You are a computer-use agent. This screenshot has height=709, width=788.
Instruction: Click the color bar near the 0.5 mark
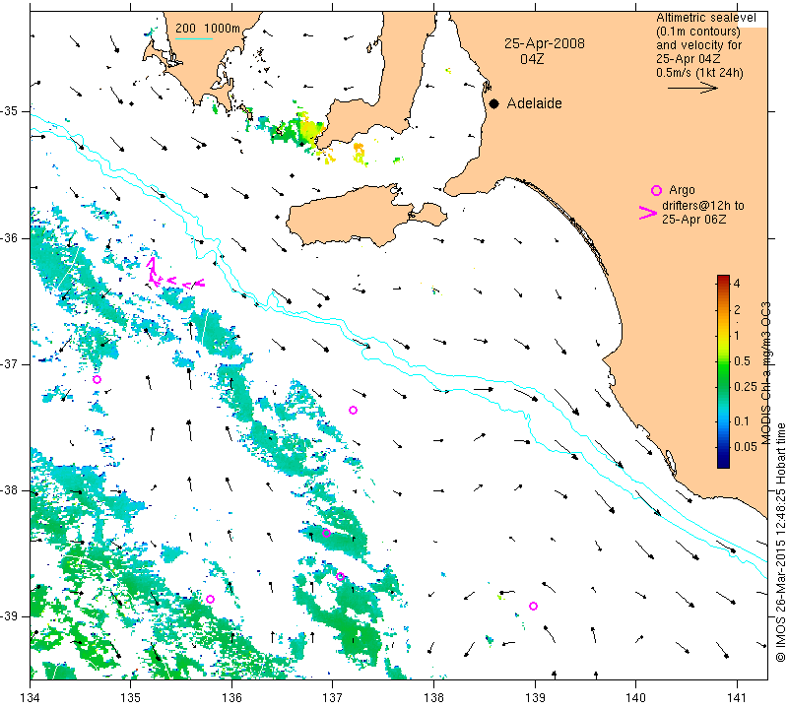point(723,360)
